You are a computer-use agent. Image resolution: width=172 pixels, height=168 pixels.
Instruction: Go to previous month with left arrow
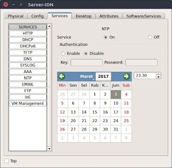click(x=62, y=76)
